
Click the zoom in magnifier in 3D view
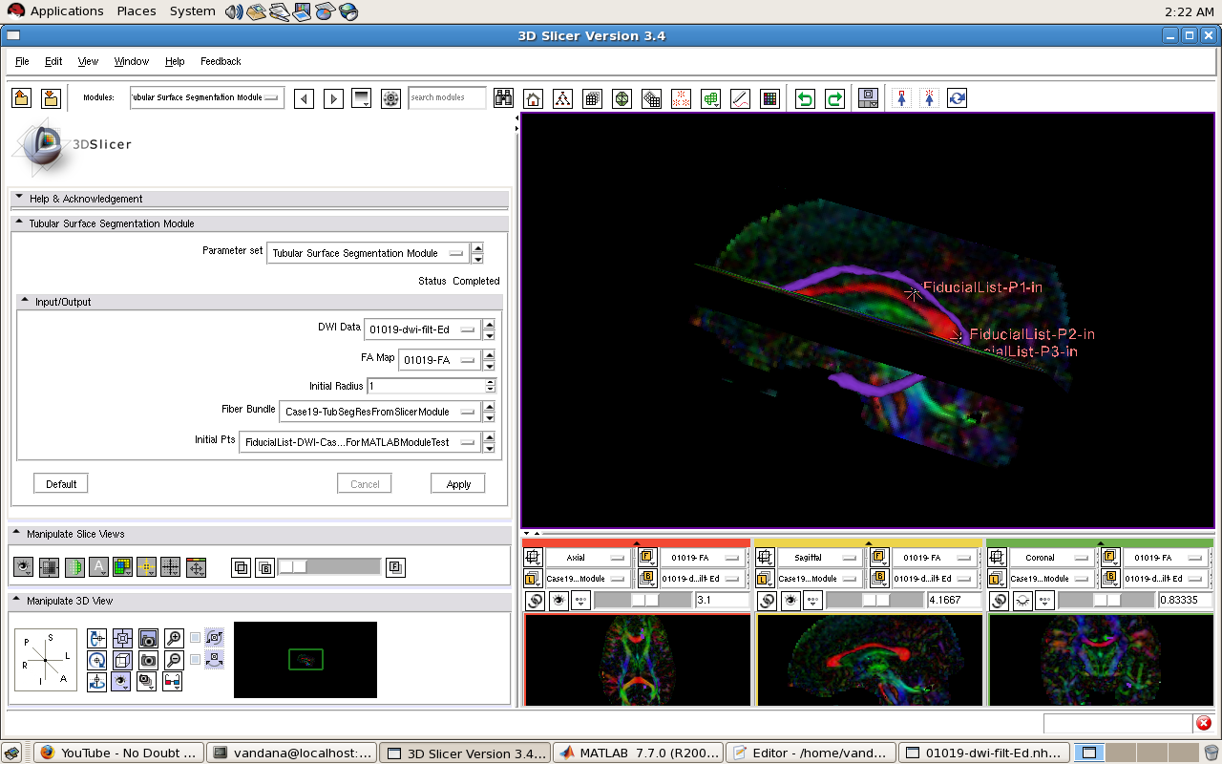[x=173, y=638]
